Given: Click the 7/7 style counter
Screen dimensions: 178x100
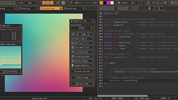Looking at the screenshot, I should [142, 3].
